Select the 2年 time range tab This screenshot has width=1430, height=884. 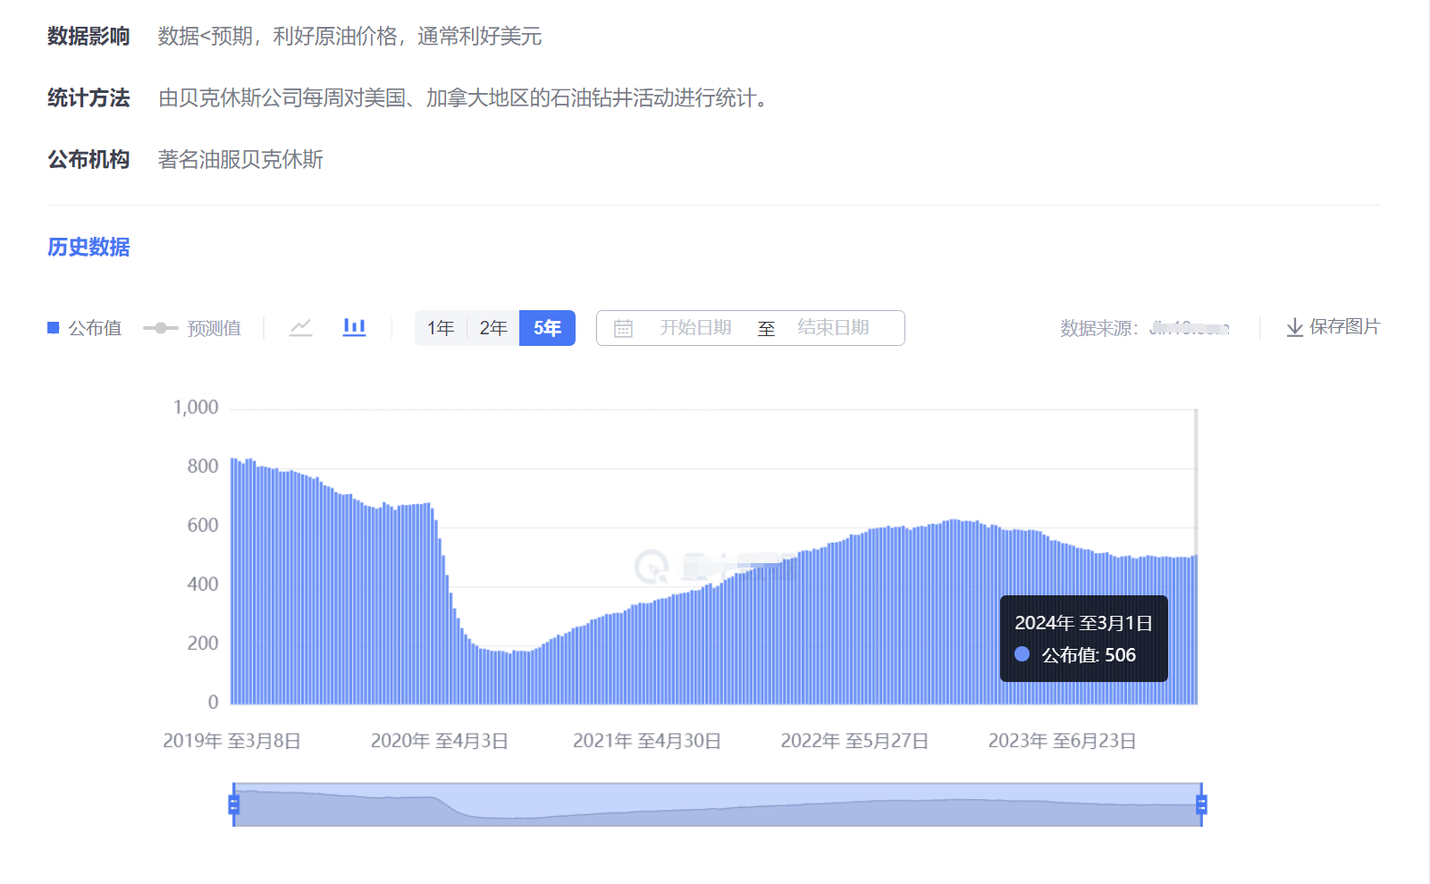click(494, 327)
